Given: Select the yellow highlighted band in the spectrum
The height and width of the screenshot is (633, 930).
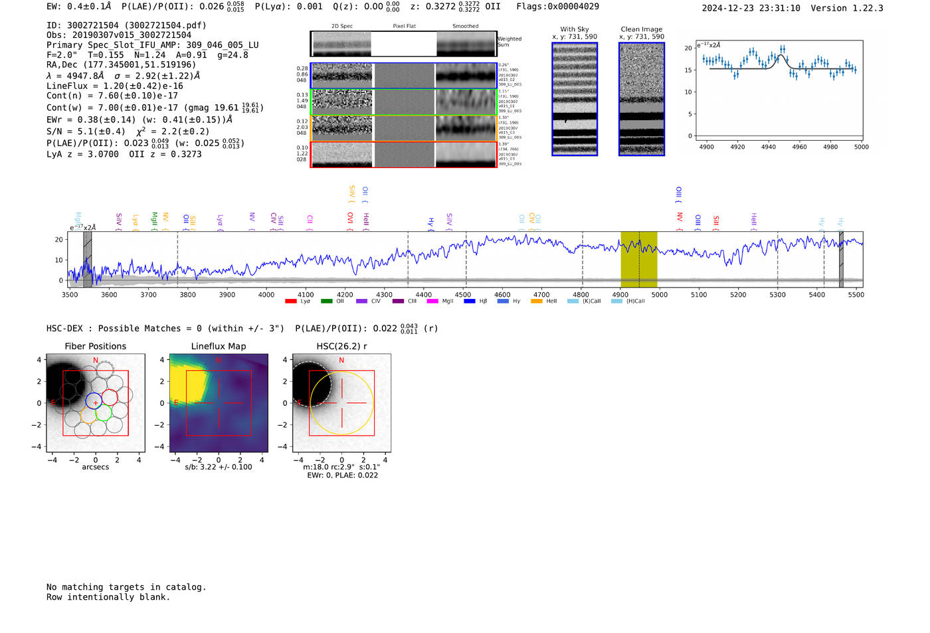Looking at the screenshot, I should (x=638, y=259).
